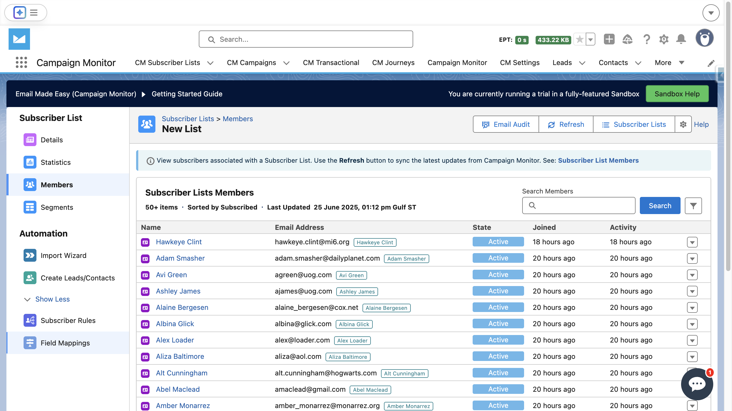Open row actions for Adam Smasher
The height and width of the screenshot is (411, 732).
point(692,258)
